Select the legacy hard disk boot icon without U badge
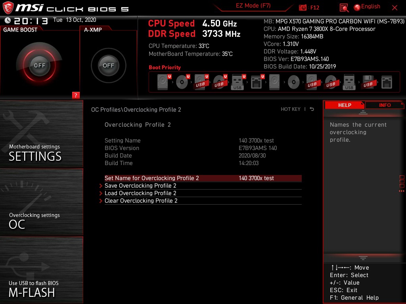The image size is (406, 304). 274,82
